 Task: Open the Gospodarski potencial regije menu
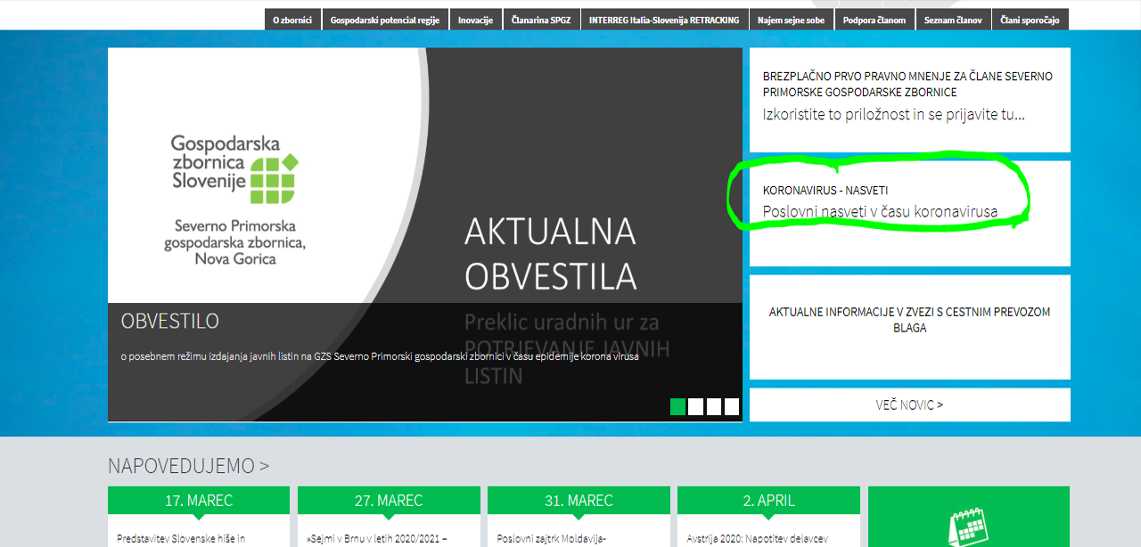pyautogui.click(x=387, y=19)
